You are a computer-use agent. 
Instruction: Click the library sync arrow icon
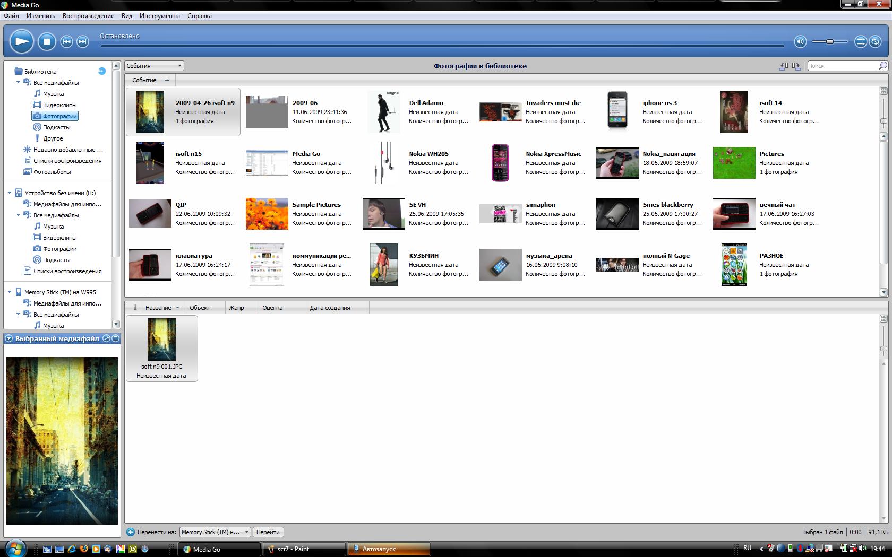(102, 71)
